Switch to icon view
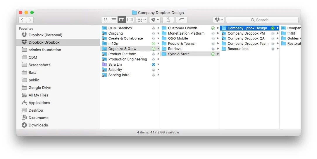Viewport: 317px width, 159px height. pyautogui.click(x=106, y=20)
